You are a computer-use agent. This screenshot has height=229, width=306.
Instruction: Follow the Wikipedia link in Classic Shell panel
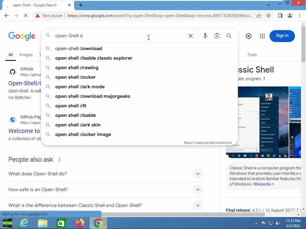coord(263,184)
